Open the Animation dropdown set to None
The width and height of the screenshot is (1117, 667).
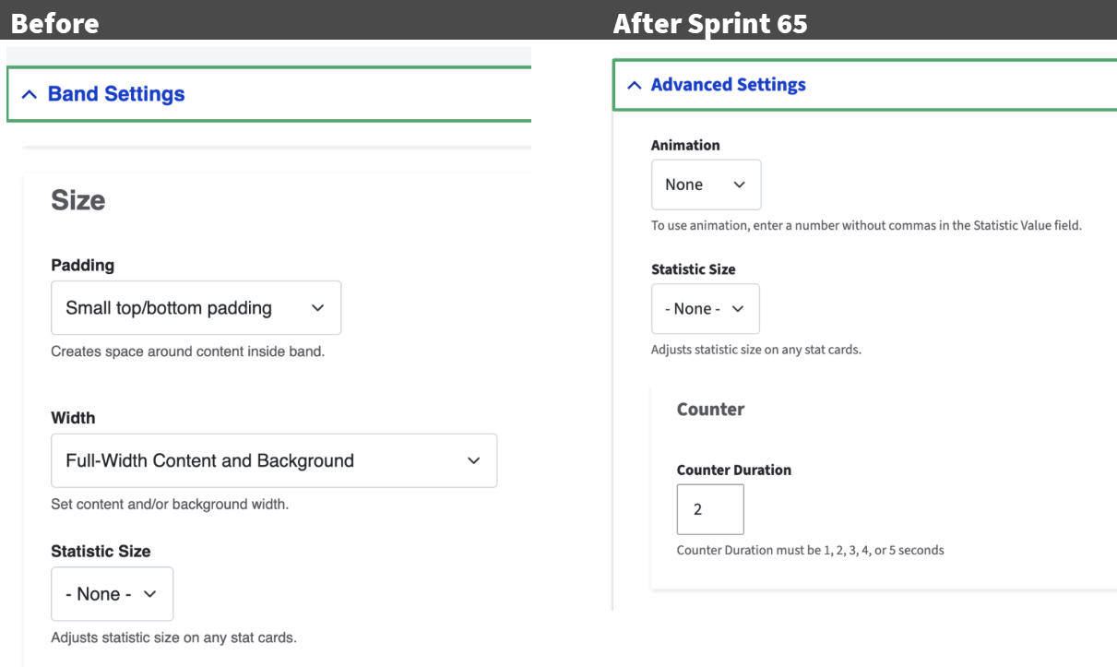(706, 185)
